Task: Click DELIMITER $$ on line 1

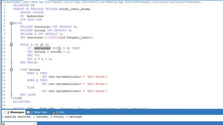Action: (24, 6)
